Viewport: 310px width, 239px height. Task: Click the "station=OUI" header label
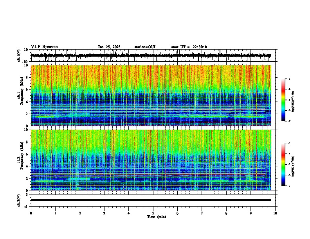coord(145,47)
